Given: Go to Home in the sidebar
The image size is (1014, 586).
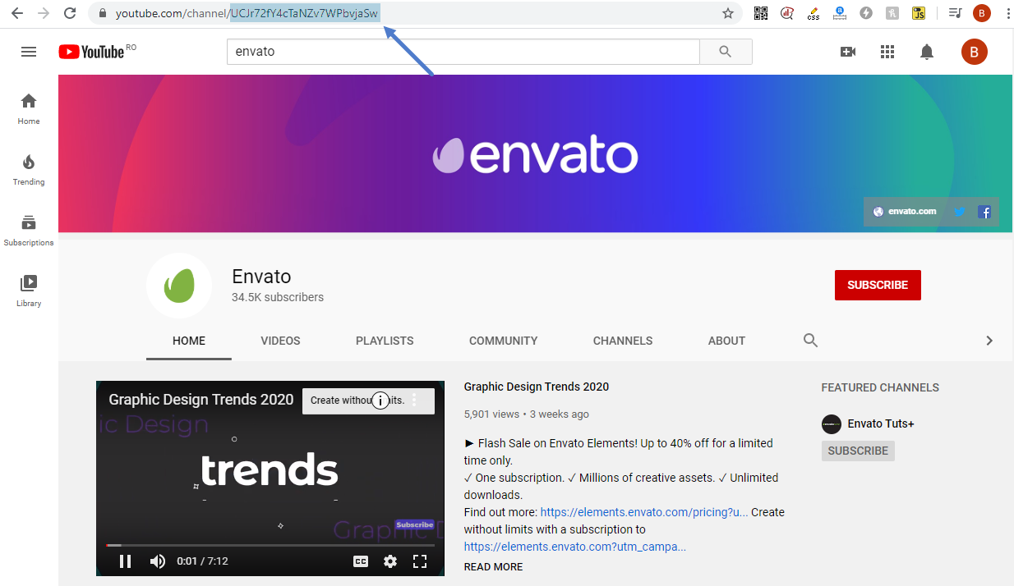Looking at the screenshot, I should [x=29, y=109].
